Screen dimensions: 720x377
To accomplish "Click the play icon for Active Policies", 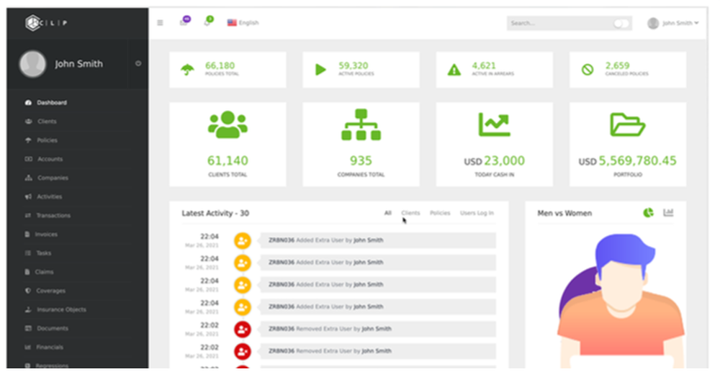I will (320, 70).
